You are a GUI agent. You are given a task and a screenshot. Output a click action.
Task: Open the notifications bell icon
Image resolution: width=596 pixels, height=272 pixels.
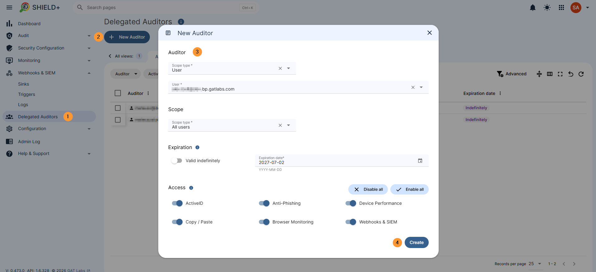point(533,7)
